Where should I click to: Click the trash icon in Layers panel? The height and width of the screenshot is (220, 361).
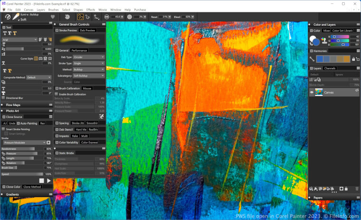[x=357, y=189]
